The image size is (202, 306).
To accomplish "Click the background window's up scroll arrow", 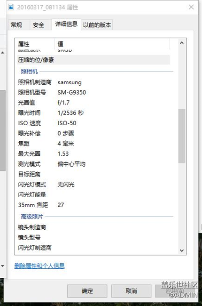I will 2,53.
